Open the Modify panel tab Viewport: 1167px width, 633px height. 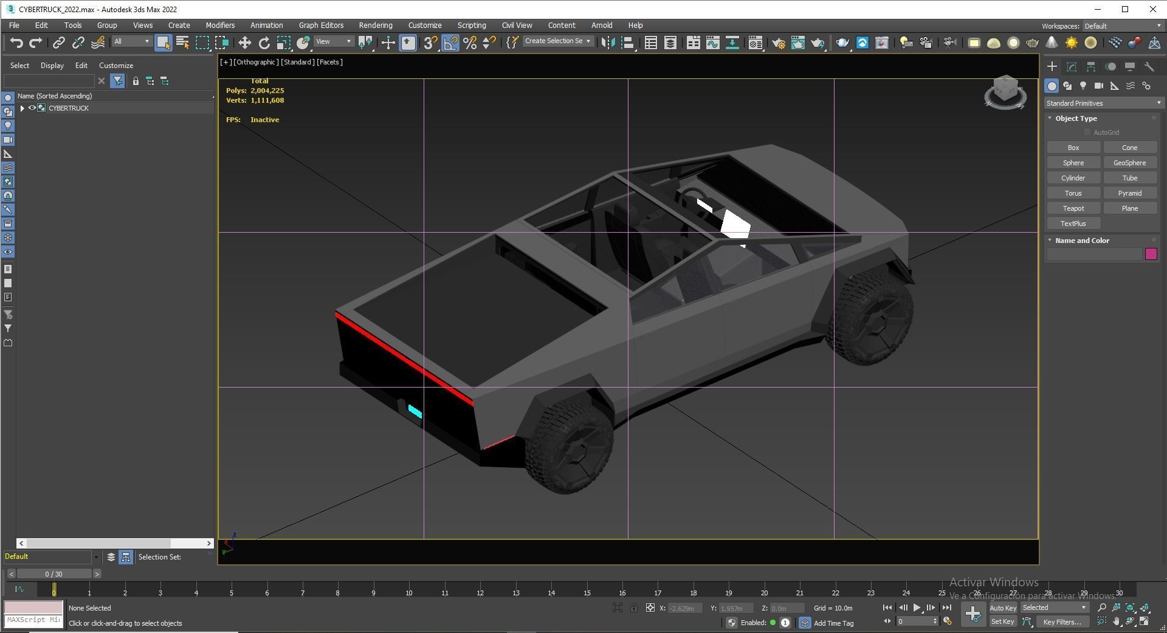(x=1072, y=67)
